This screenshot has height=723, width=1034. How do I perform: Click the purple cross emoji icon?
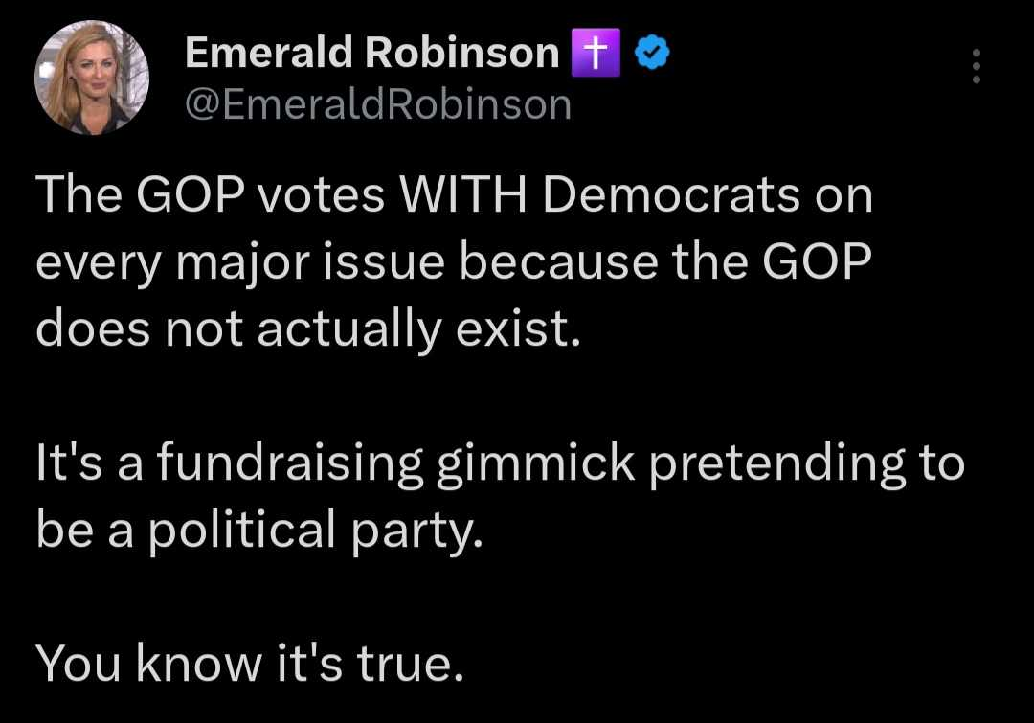pos(596,53)
